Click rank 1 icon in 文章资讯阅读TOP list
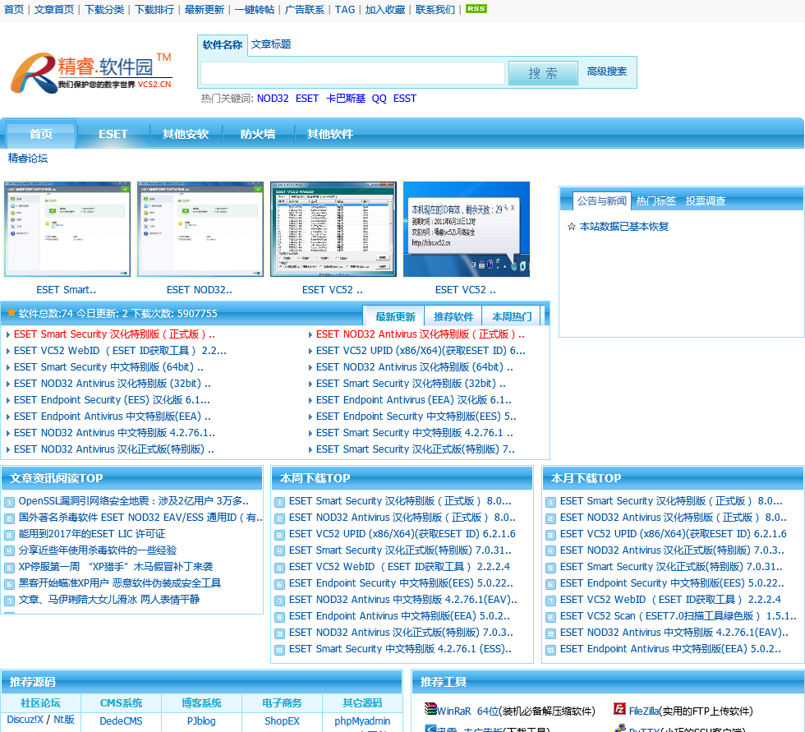 [x=9, y=501]
